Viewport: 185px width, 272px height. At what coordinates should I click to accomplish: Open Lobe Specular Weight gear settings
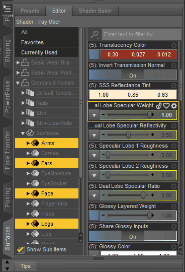174,106
